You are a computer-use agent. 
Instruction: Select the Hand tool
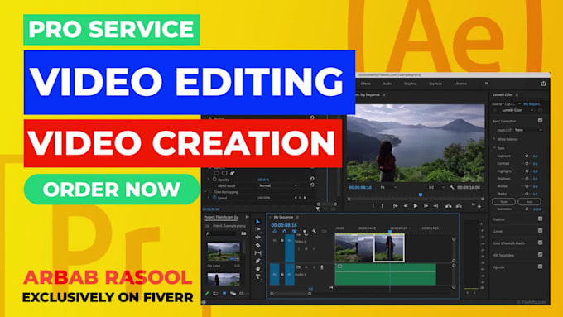pos(257,269)
